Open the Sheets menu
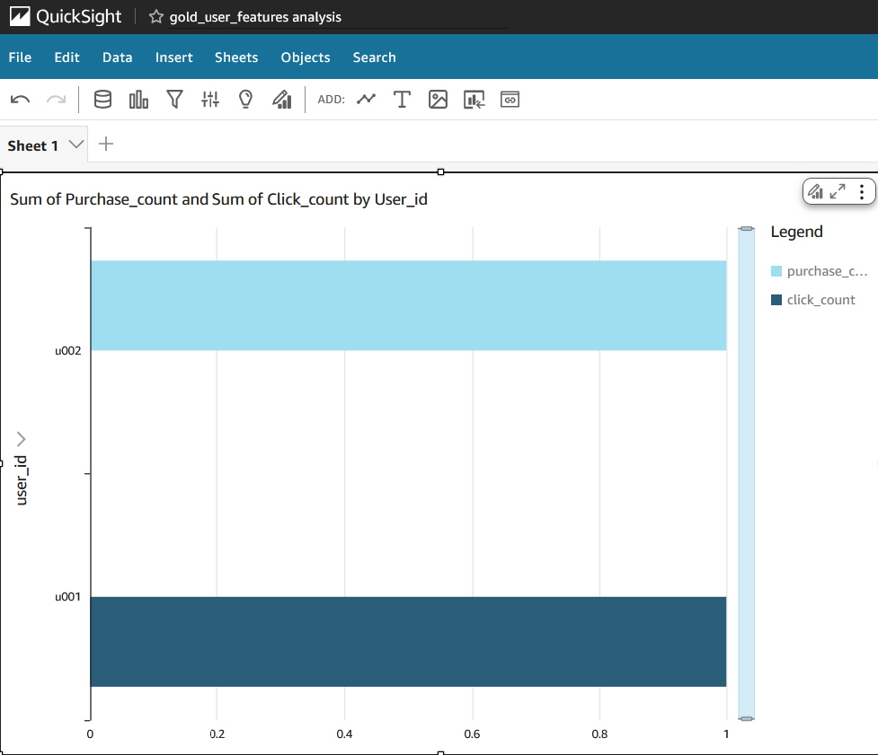 (x=236, y=57)
